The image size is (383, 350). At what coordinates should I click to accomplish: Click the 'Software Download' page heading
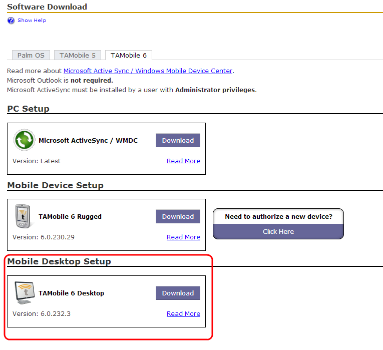47,7
